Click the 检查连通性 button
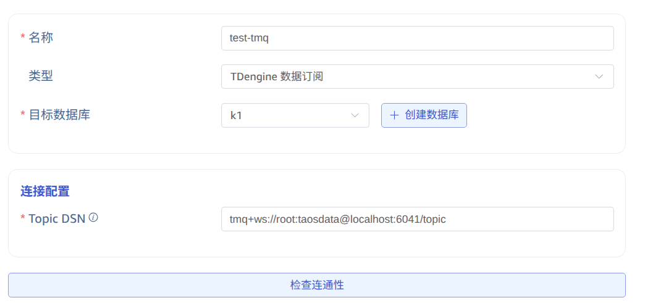 [x=316, y=285]
